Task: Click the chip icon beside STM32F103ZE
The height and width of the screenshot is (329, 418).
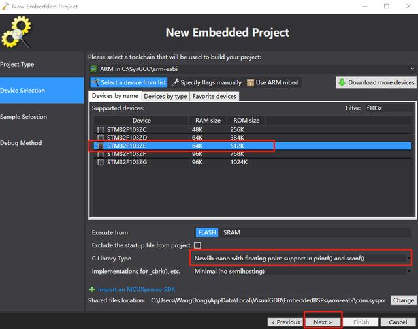Action: click(101, 146)
